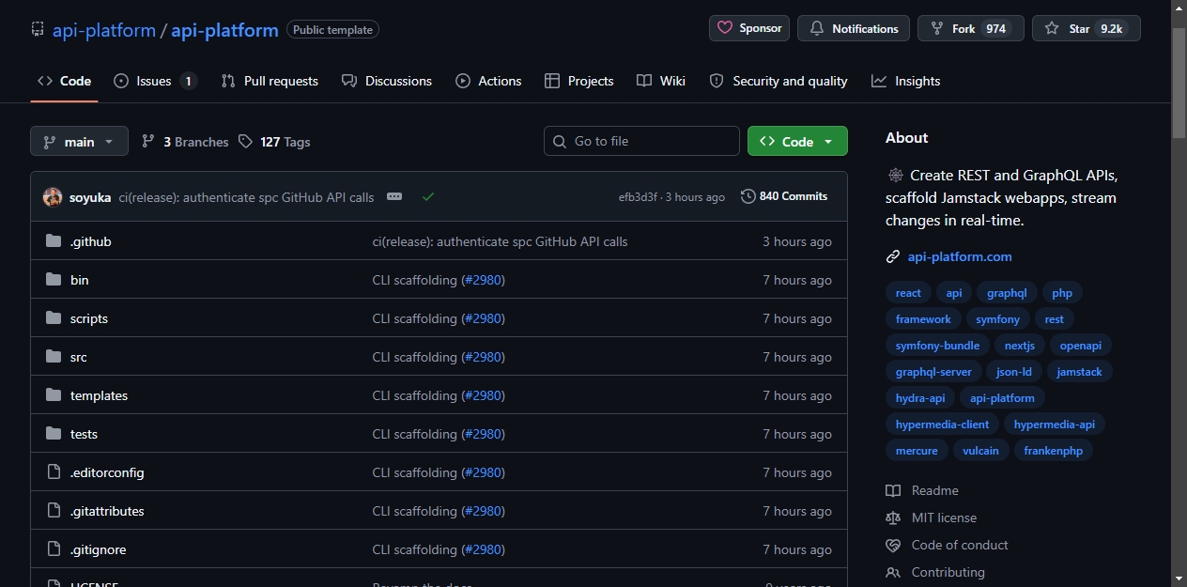
Task: Select the frankenphp topic tag
Action: tap(1053, 451)
